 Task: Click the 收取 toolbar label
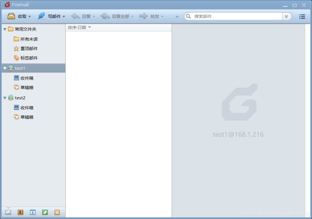coord(22,17)
